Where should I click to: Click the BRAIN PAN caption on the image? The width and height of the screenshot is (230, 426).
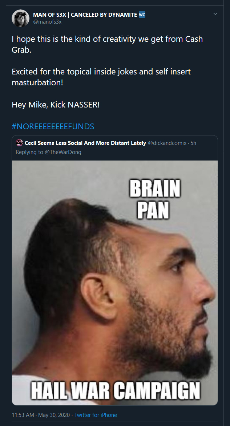click(155, 200)
